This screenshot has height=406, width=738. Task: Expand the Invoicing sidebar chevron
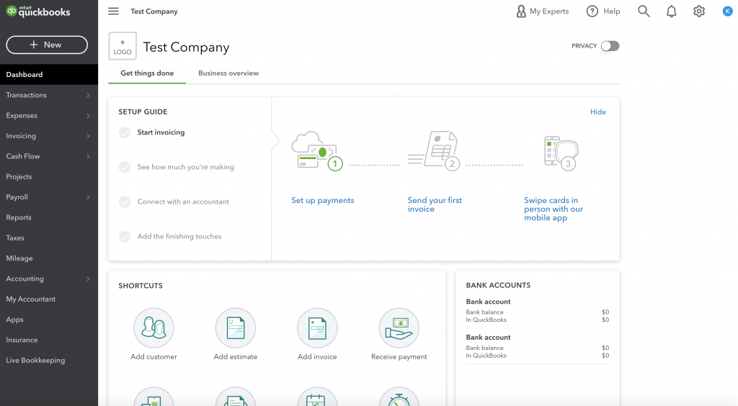[x=88, y=136]
